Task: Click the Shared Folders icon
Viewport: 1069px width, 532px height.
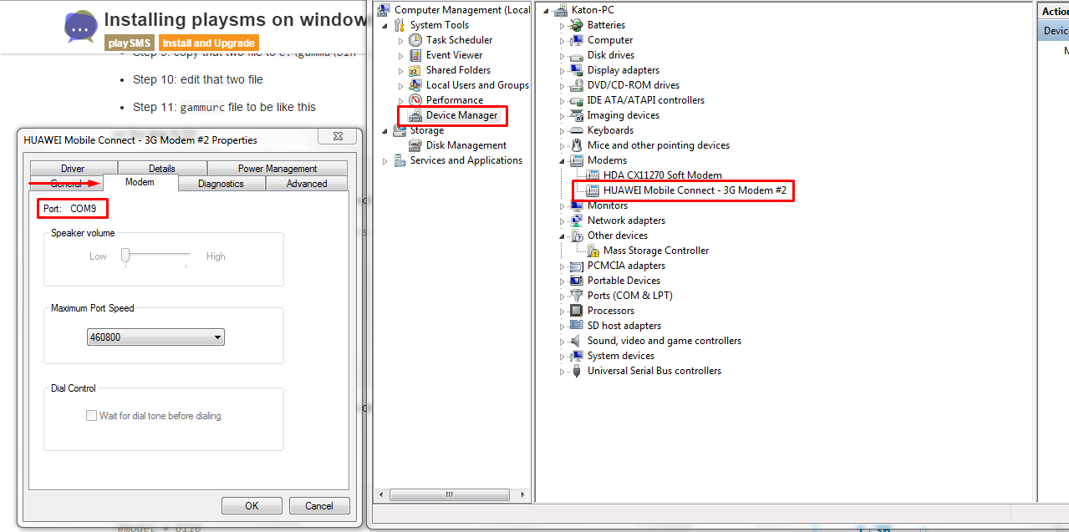Action: click(415, 70)
